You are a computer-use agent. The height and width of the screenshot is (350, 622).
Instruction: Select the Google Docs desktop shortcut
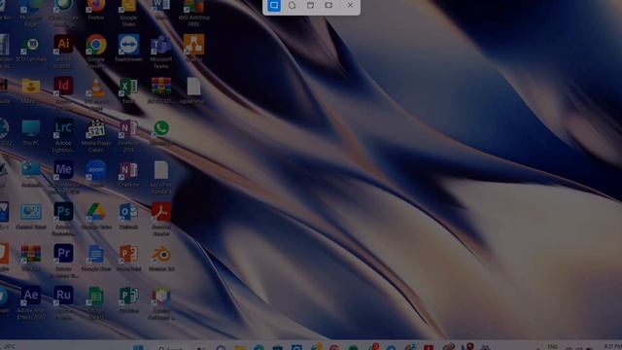[x=96, y=258]
